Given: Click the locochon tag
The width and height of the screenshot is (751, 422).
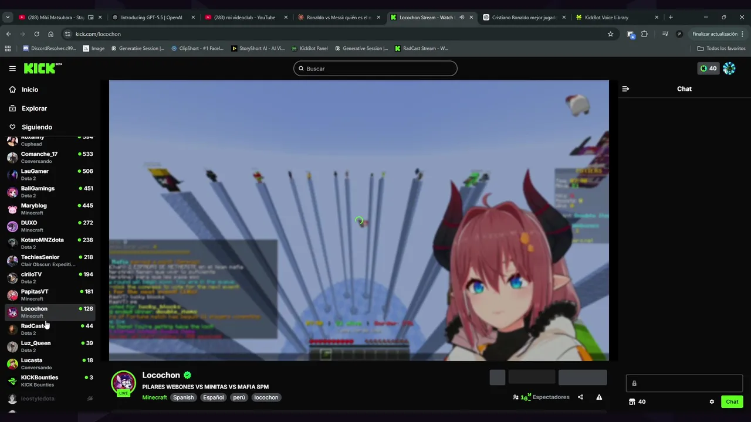Looking at the screenshot, I should click(266, 397).
